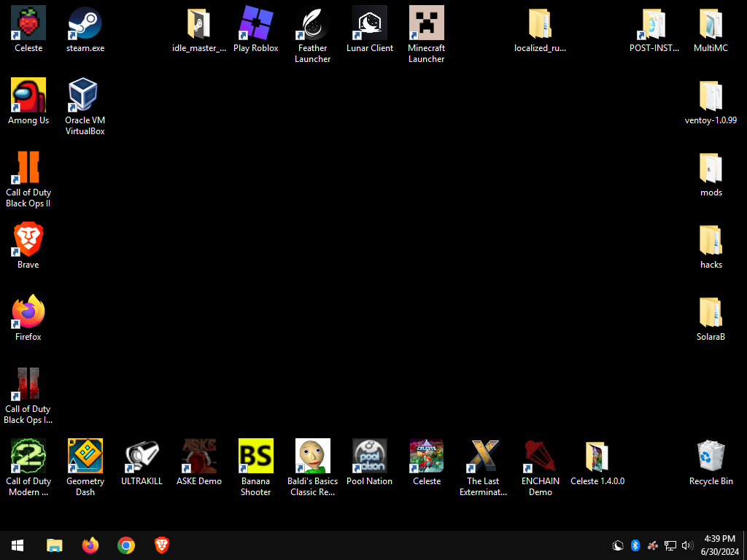Open network status tray icon
This screenshot has height=560, width=747.
(x=670, y=545)
